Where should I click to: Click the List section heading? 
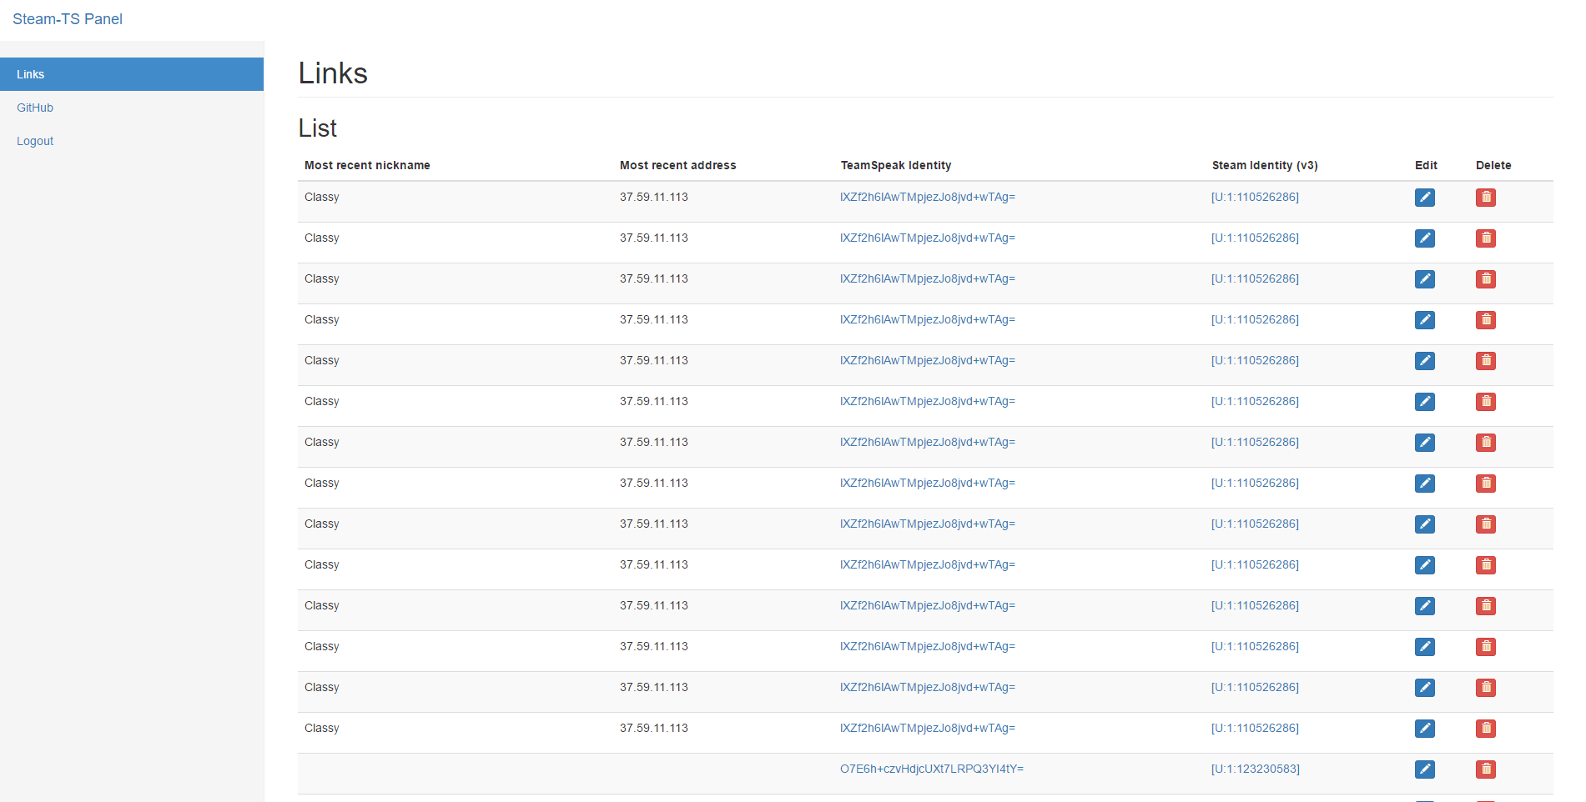coord(318,128)
